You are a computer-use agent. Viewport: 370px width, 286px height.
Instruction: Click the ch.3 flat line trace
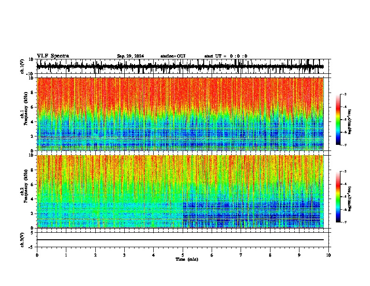pos(180,240)
